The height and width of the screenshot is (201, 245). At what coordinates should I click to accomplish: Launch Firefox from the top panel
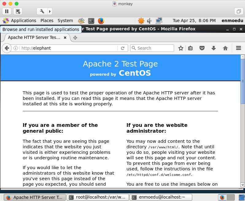101,21
